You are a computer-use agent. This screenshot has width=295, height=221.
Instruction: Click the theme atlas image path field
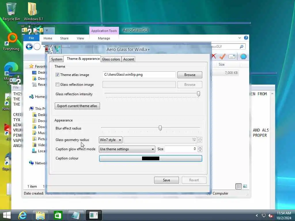[139, 75]
